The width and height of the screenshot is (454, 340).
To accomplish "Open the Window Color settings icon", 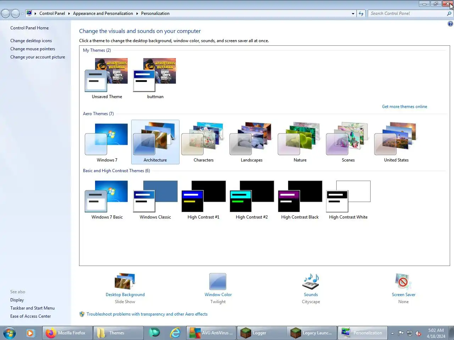I will click(x=218, y=282).
